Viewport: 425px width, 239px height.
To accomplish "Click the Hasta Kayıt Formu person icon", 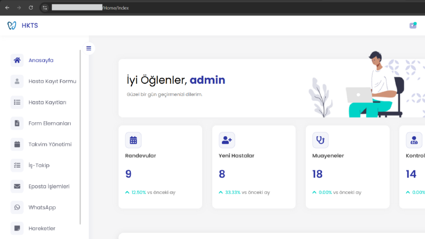I will tap(17, 81).
